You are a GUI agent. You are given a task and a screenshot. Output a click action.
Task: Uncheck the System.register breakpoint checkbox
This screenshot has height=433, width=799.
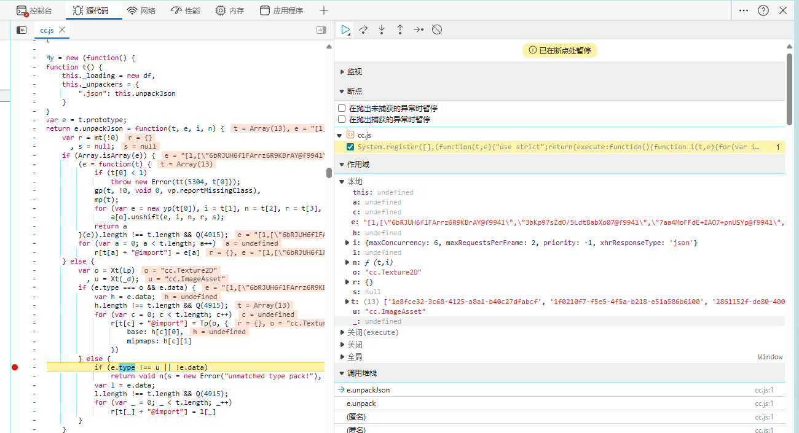tap(350, 147)
